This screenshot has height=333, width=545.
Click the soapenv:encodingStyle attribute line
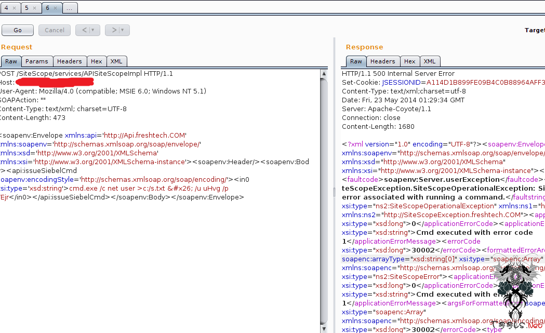125,180
